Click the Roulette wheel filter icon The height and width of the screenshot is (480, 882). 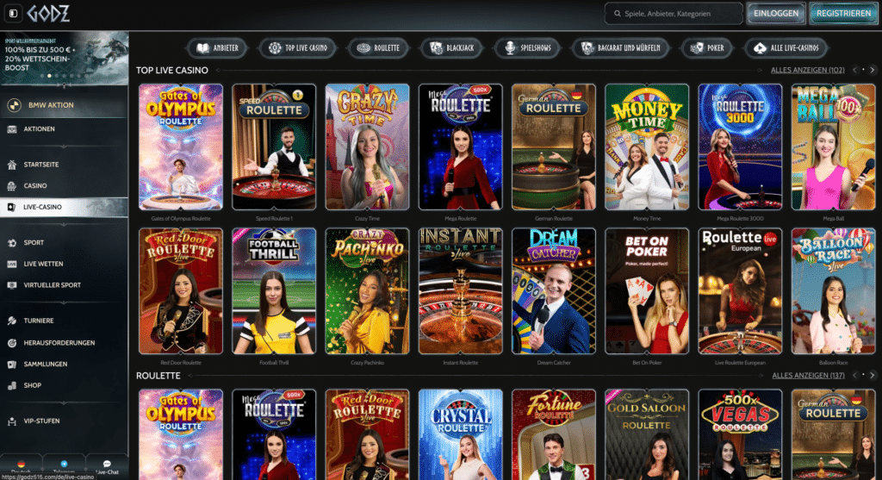pyautogui.click(x=364, y=48)
